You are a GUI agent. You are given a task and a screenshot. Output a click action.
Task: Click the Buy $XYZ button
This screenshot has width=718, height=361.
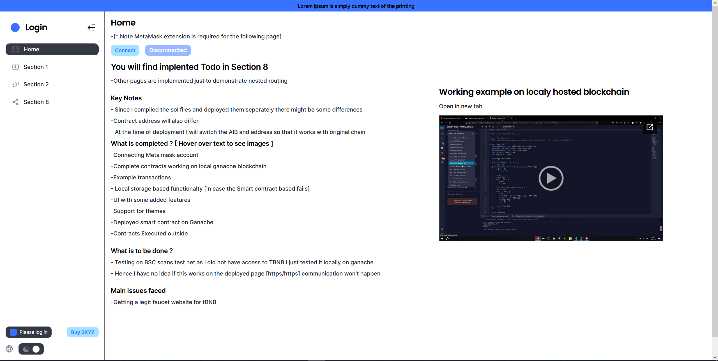[82, 332]
